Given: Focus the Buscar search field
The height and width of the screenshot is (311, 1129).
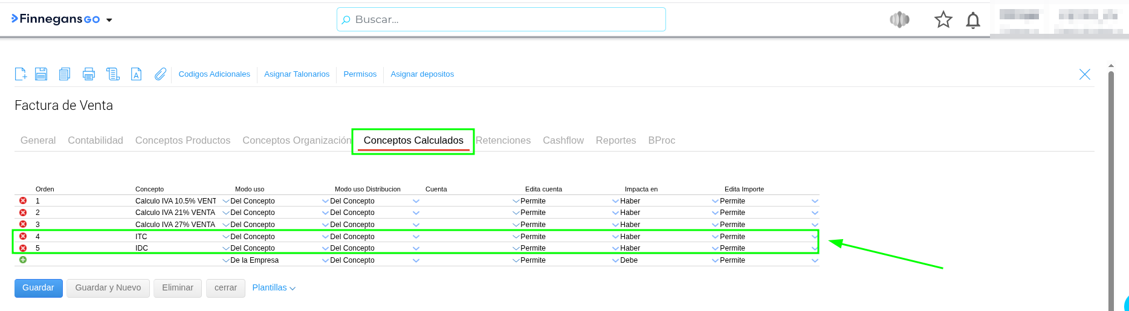Looking at the screenshot, I should (x=501, y=19).
